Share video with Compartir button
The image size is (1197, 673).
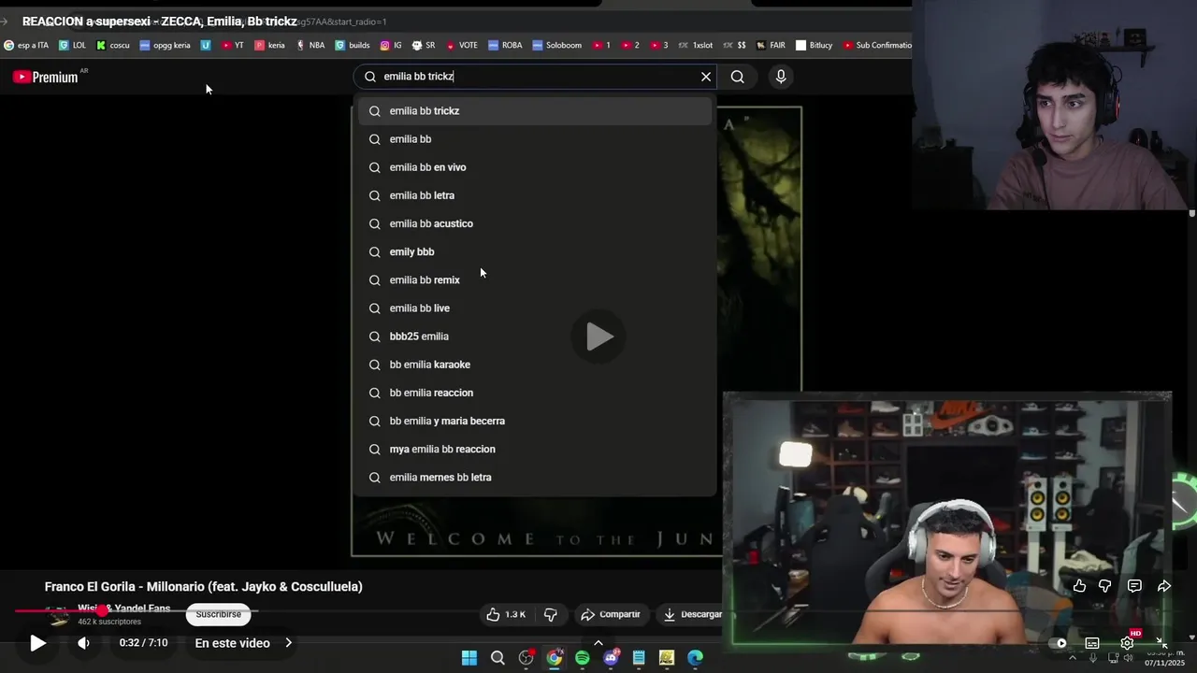click(610, 614)
